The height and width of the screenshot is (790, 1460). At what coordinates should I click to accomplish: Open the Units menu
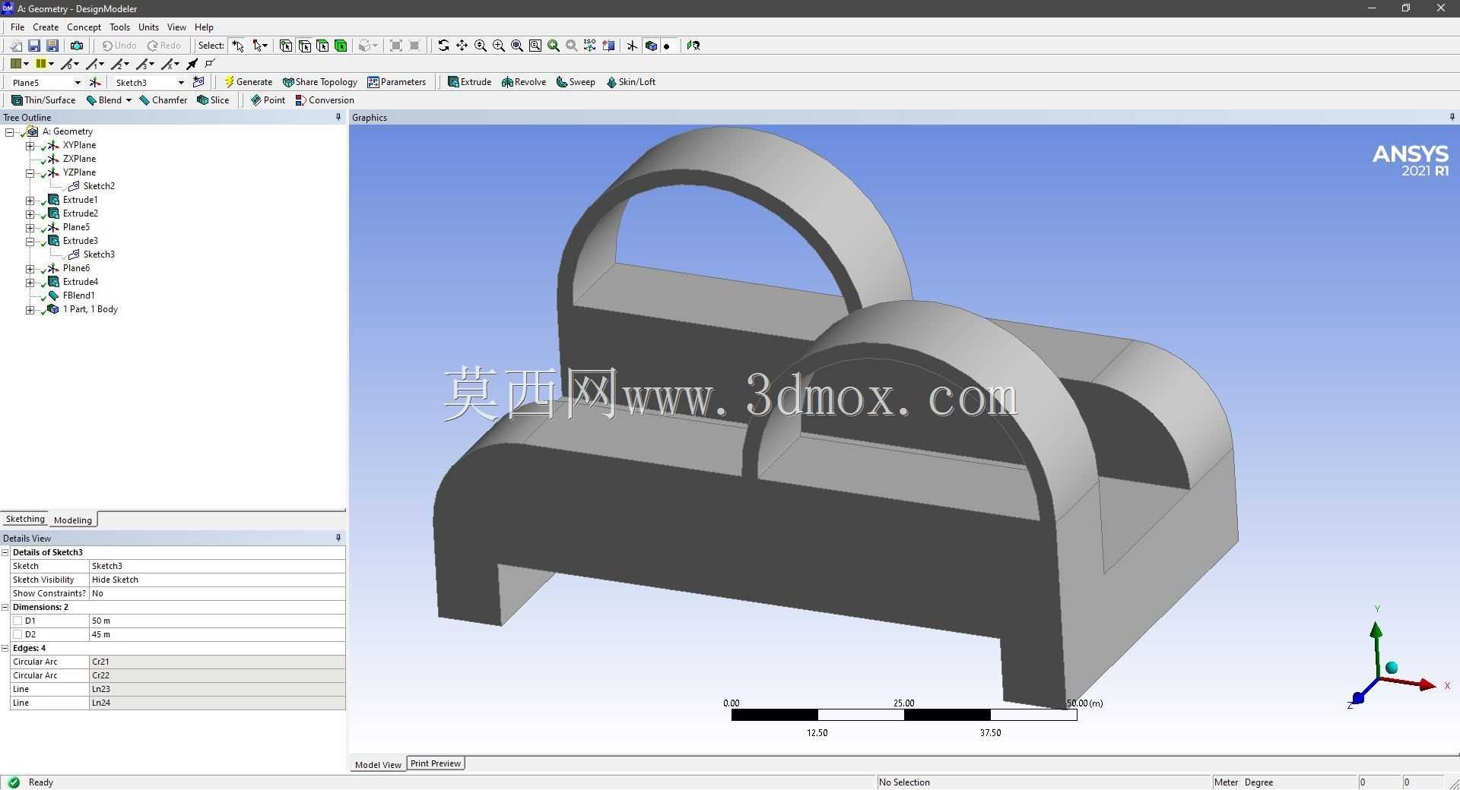point(148,27)
